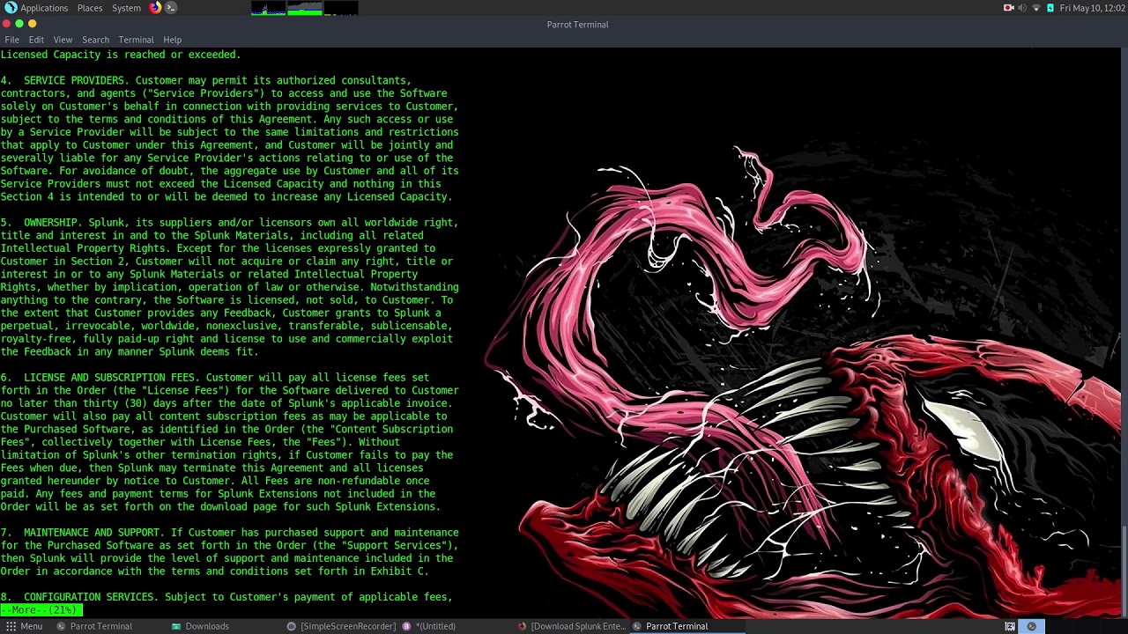Click the line "Licensed Capacity is reached or exceeded."

pyautogui.click(x=121, y=55)
